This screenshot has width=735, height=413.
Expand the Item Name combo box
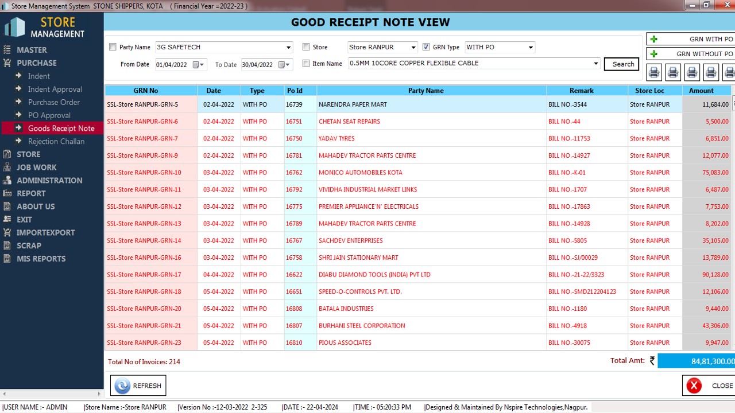click(x=596, y=64)
